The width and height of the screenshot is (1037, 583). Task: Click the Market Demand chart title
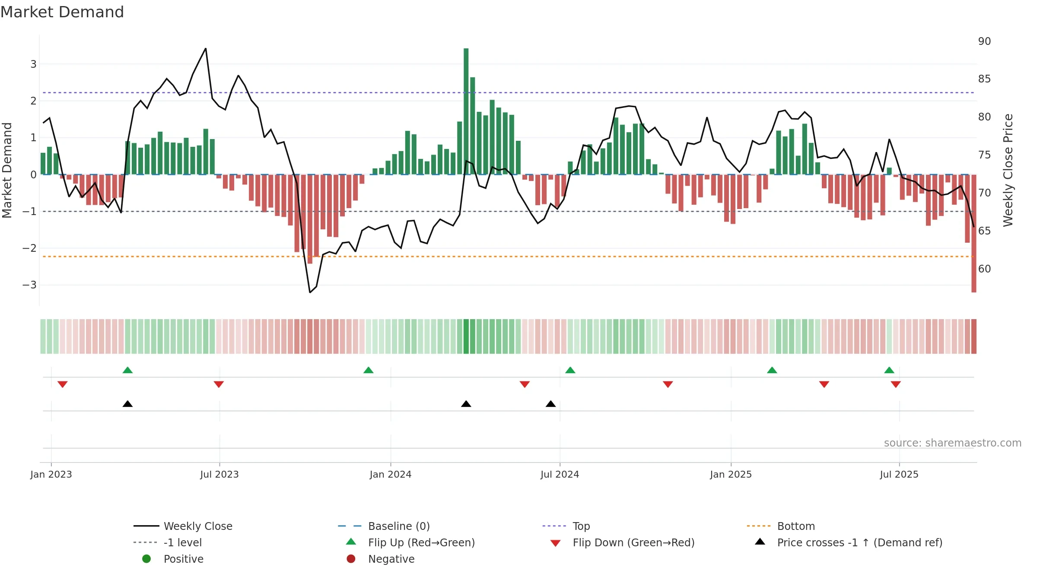click(x=62, y=12)
